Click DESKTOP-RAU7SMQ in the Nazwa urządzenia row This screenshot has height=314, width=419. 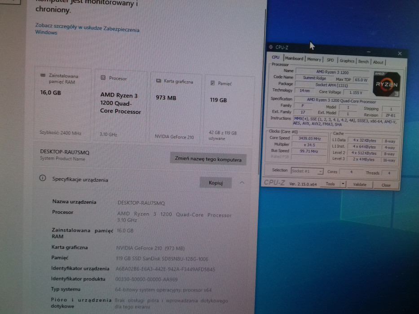tap(141, 203)
